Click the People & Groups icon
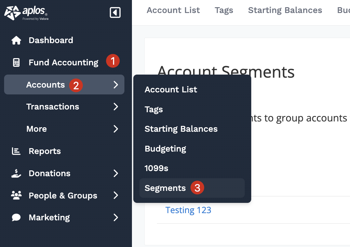This screenshot has height=247, width=350. point(16,196)
